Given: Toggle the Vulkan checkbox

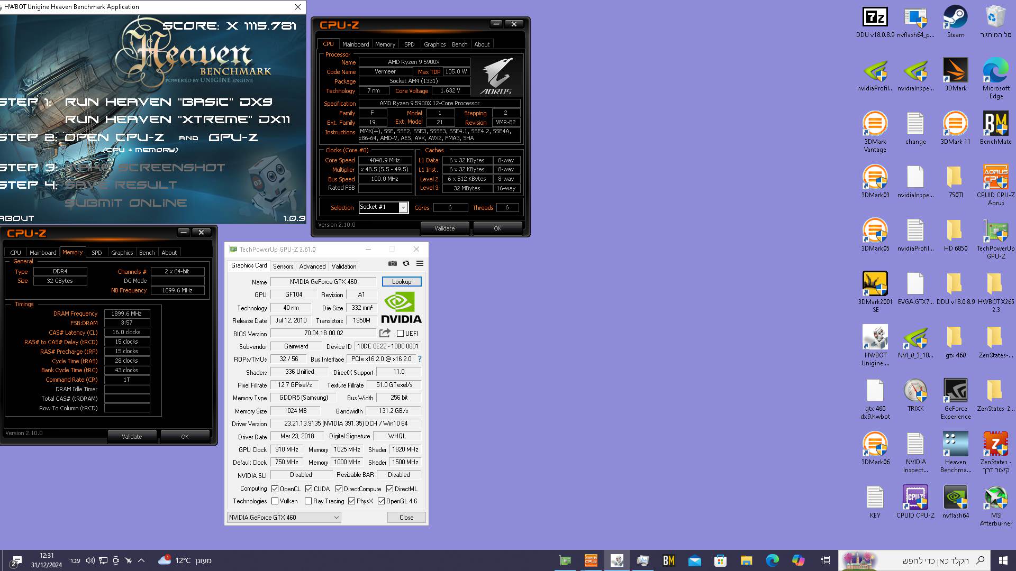Looking at the screenshot, I should click(x=275, y=501).
